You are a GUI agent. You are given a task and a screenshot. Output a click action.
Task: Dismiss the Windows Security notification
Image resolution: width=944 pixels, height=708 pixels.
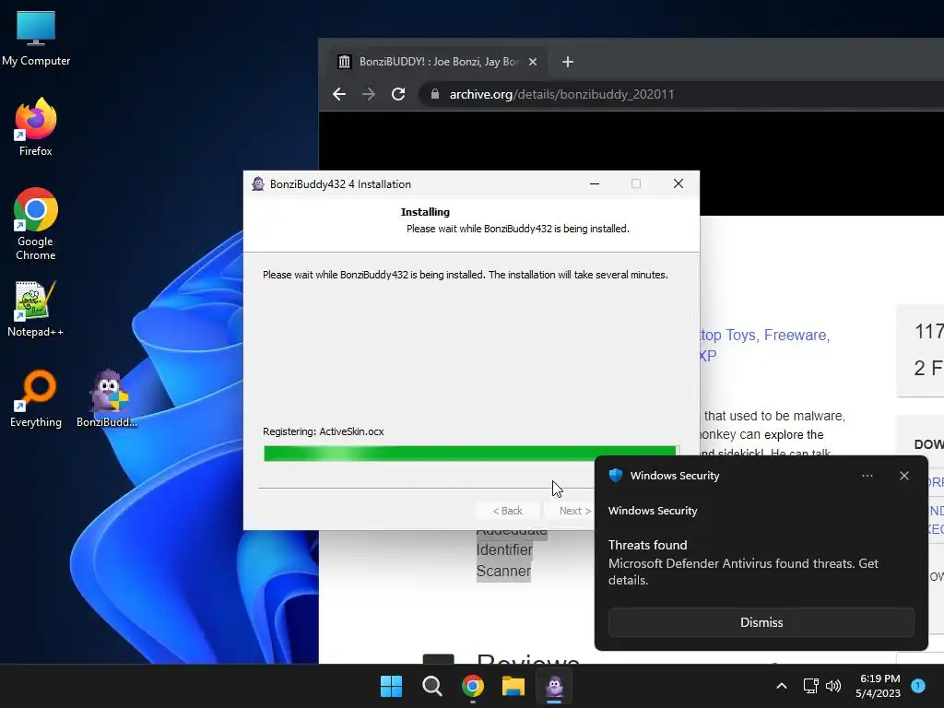761,622
